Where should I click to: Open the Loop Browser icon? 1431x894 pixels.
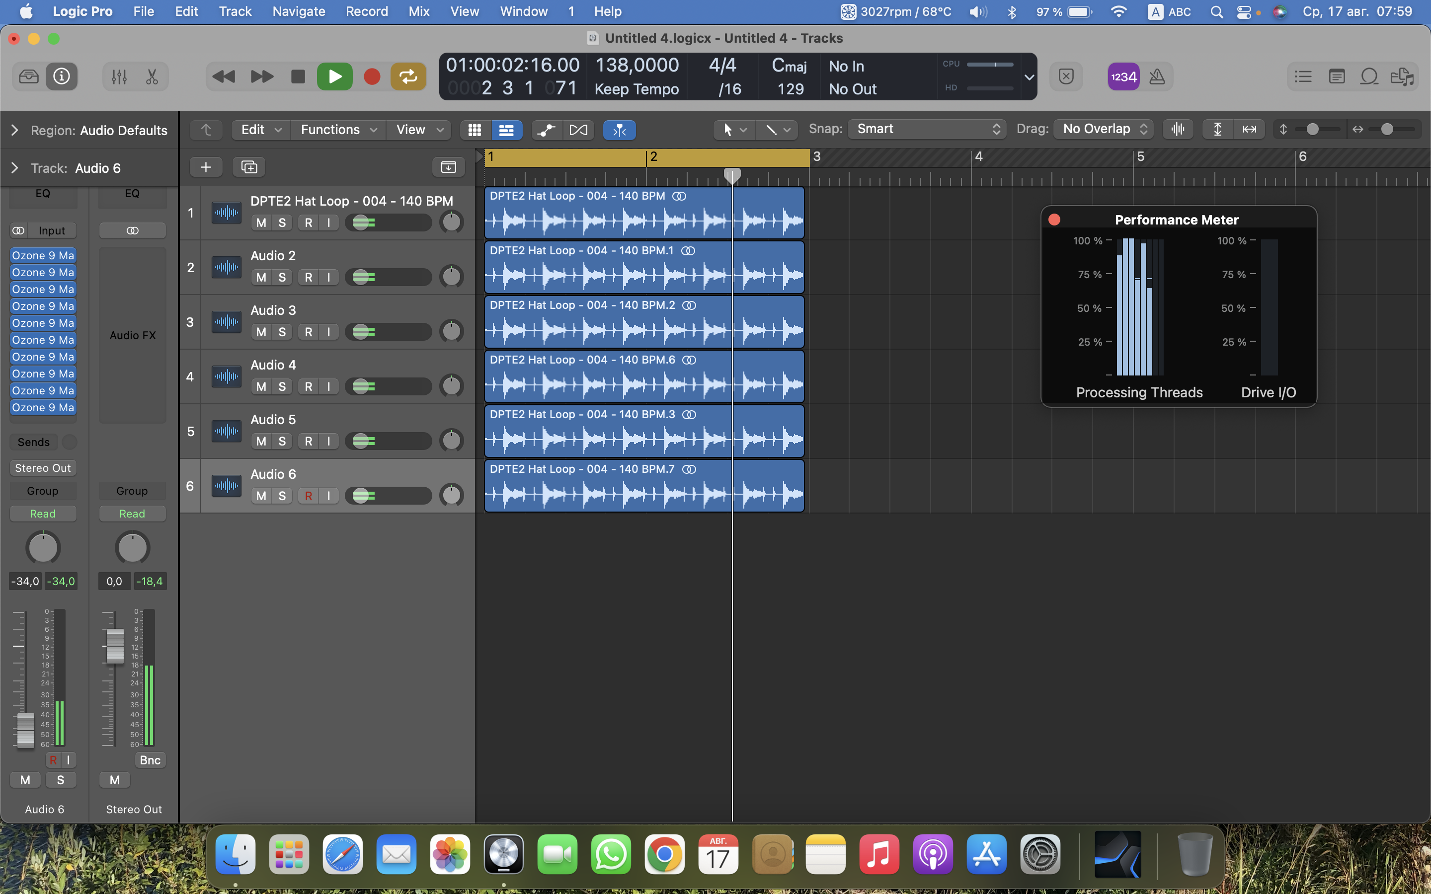pyautogui.click(x=1369, y=76)
